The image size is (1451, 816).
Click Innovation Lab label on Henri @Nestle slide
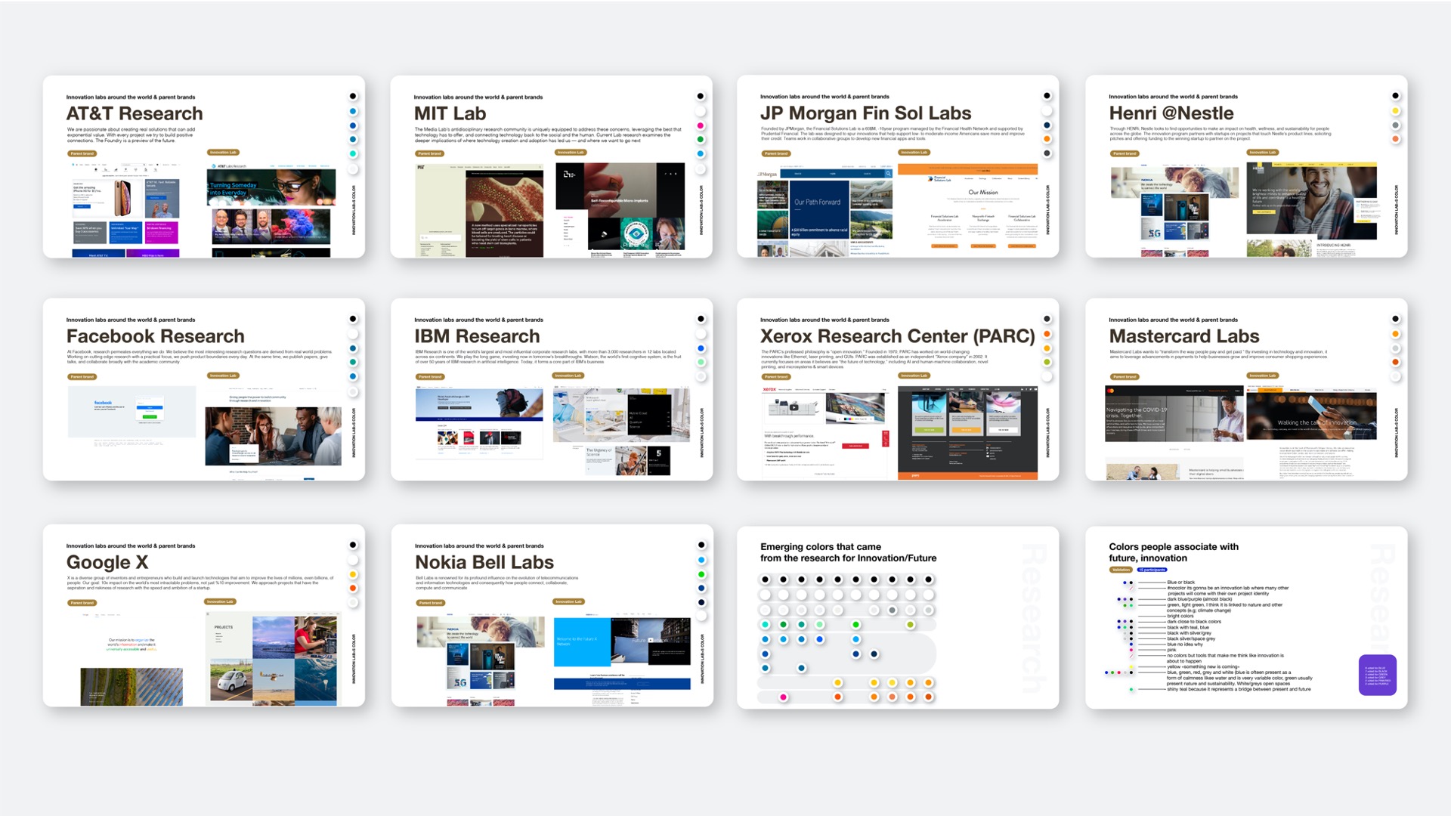coord(1263,153)
